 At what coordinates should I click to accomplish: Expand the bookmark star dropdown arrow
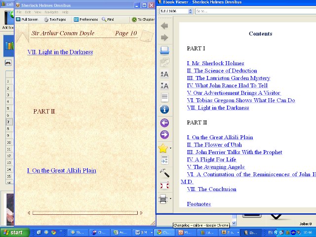(x=171, y=148)
